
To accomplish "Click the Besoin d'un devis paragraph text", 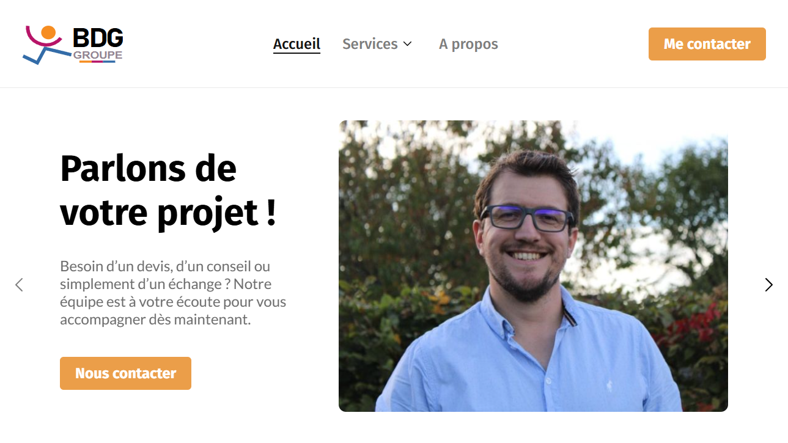I will pyautogui.click(x=173, y=293).
